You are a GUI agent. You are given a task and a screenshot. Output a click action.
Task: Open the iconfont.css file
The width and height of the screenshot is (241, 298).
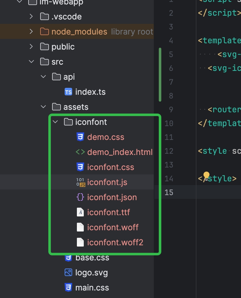pos(111,167)
